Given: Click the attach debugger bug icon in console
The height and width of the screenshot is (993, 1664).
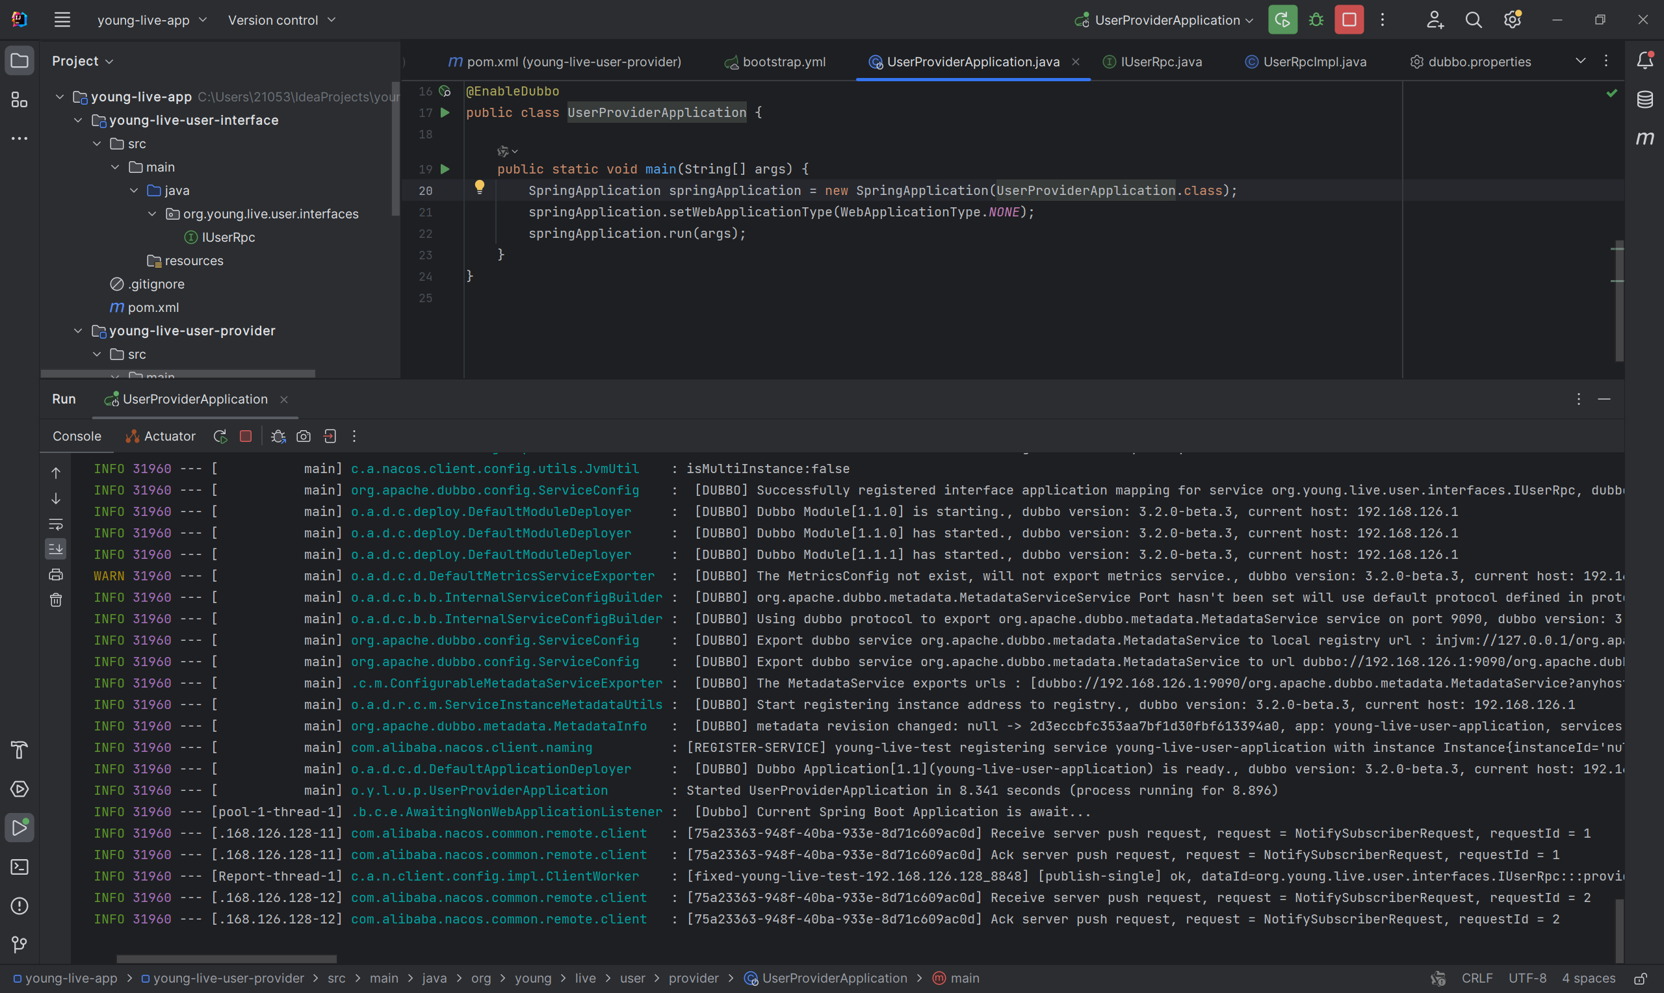Looking at the screenshot, I should (x=278, y=436).
